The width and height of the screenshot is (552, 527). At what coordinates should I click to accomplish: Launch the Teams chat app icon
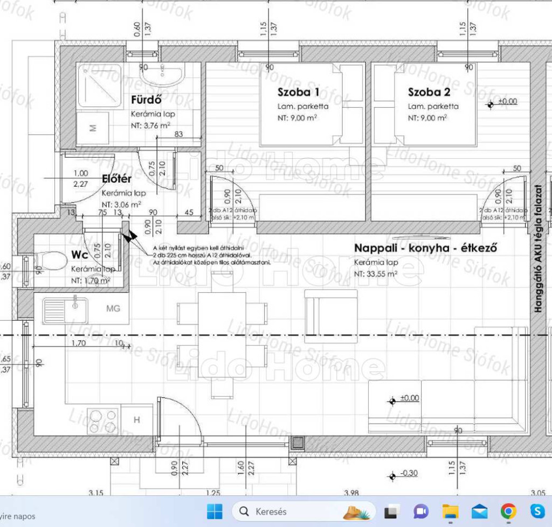[x=420, y=511]
